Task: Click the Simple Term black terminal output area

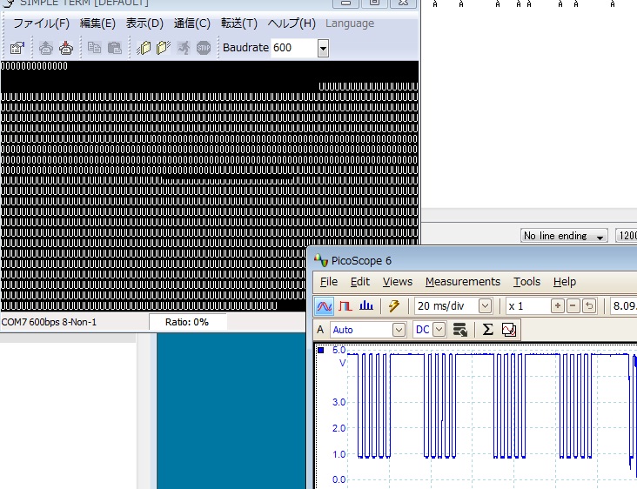Action: pos(209,186)
